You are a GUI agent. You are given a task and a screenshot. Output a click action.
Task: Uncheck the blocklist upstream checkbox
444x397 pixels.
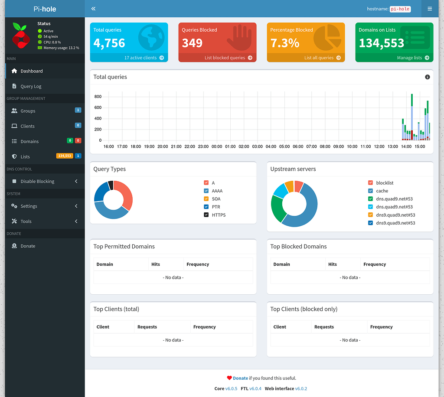tap(370, 183)
